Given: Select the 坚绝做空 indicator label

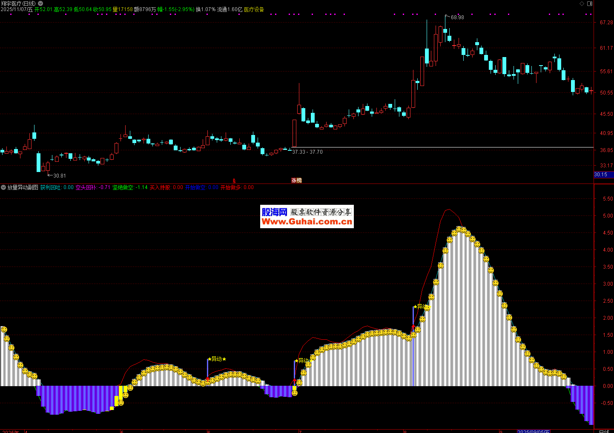Looking at the screenshot, I should point(123,187).
